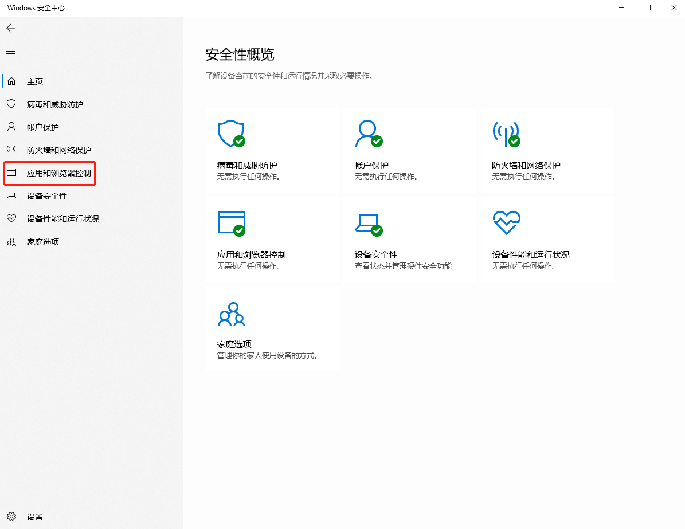Viewport: 685px width, 529px height.
Task: Click the hamburger menu to collapse navigation
Action: click(10, 53)
